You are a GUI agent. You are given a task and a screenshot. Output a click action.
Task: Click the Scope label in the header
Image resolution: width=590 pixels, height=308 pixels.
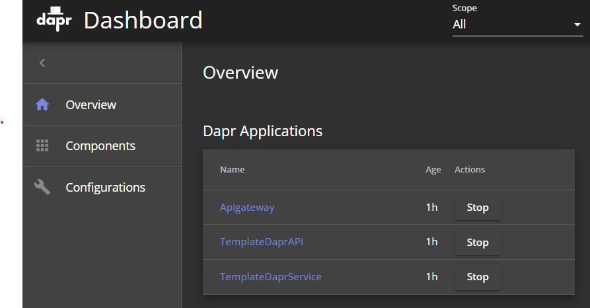click(x=464, y=8)
